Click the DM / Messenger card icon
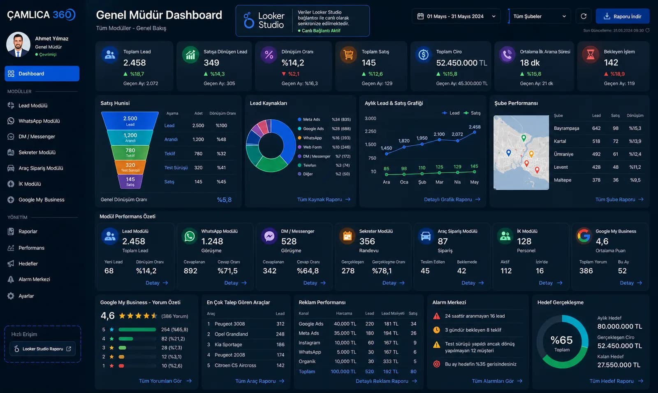Image resolution: width=658 pixels, height=393 pixels. [269, 236]
